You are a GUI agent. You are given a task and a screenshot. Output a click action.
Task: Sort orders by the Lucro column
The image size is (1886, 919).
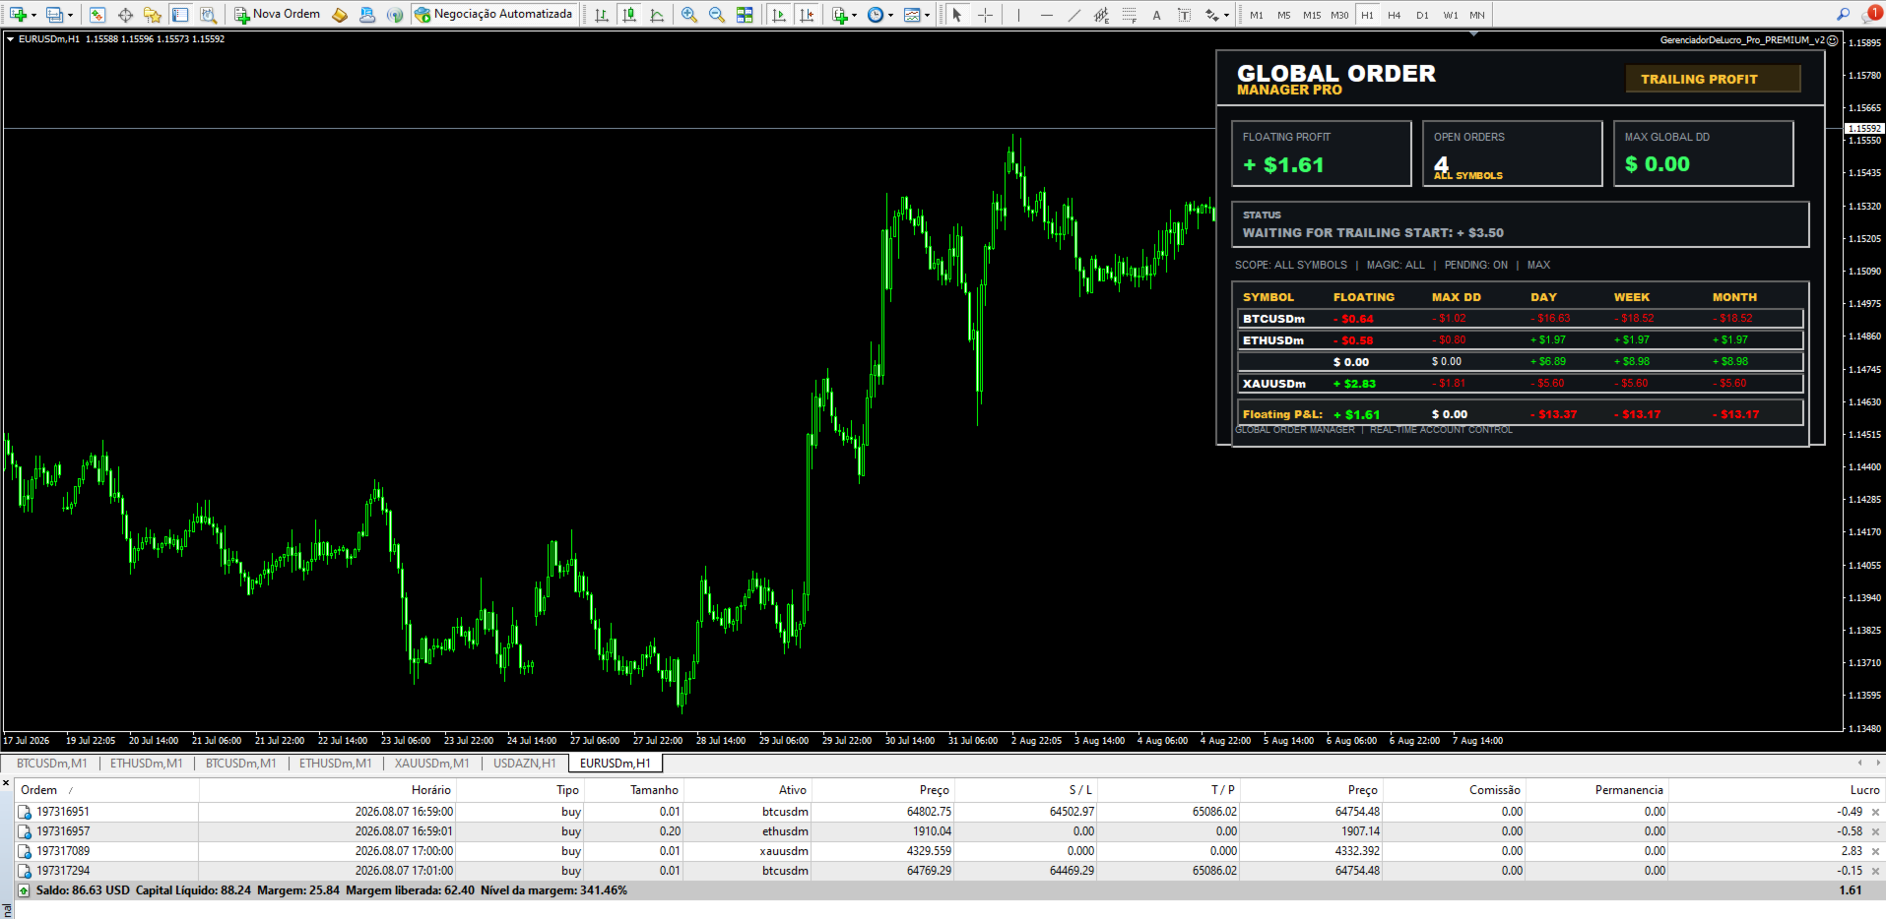coord(1775,790)
